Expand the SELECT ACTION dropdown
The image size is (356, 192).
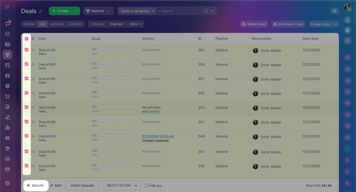coord(122,186)
